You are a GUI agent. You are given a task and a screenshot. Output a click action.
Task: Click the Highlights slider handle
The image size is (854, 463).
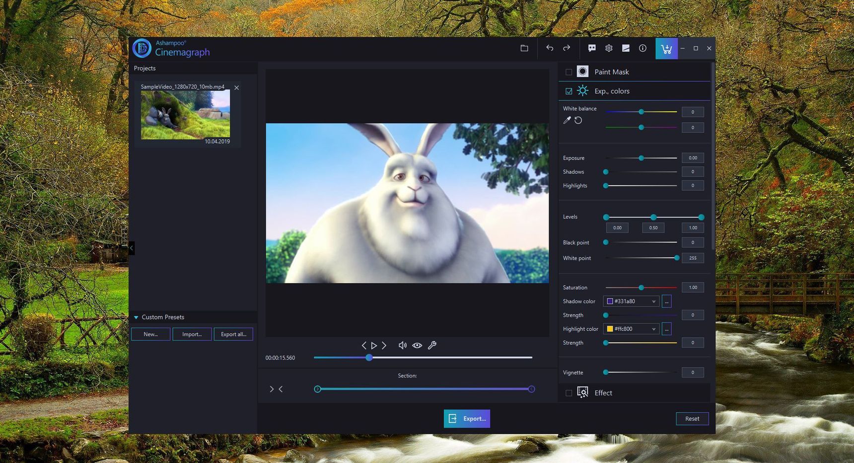pos(606,186)
